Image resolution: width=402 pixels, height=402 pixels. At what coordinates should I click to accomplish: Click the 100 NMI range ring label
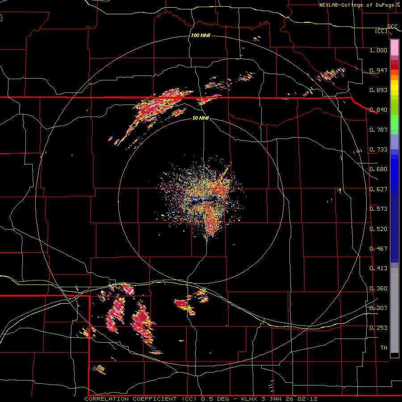pyautogui.click(x=201, y=35)
